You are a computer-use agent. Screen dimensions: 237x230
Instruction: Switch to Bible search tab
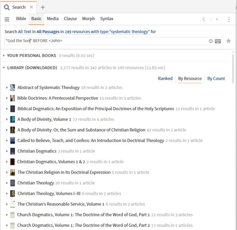click(x=21, y=19)
